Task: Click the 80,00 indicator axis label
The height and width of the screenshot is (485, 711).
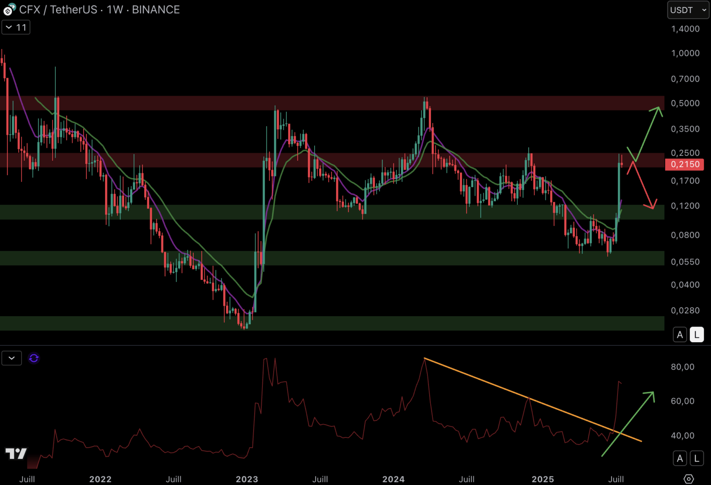Action: coord(682,367)
